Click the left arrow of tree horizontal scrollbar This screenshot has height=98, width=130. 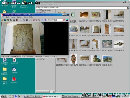tap(37, 91)
